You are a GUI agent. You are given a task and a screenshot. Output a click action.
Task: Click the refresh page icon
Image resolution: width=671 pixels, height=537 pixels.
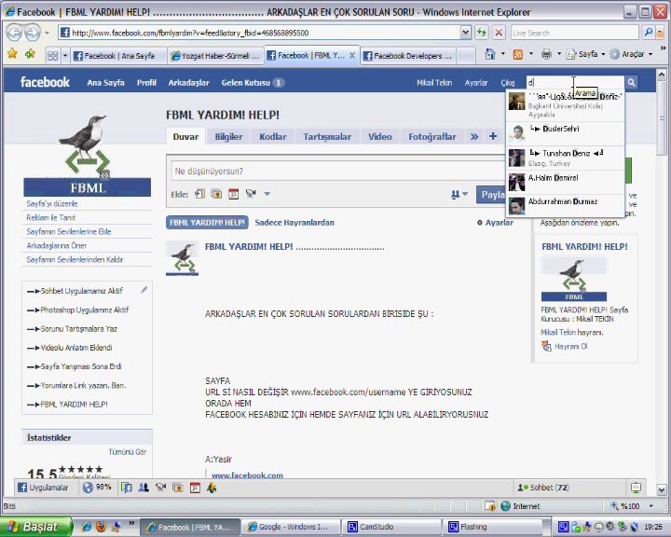click(482, 33)
